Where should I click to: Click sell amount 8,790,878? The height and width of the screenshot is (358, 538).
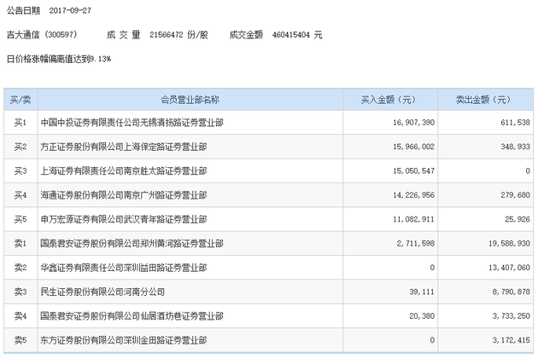512,292
